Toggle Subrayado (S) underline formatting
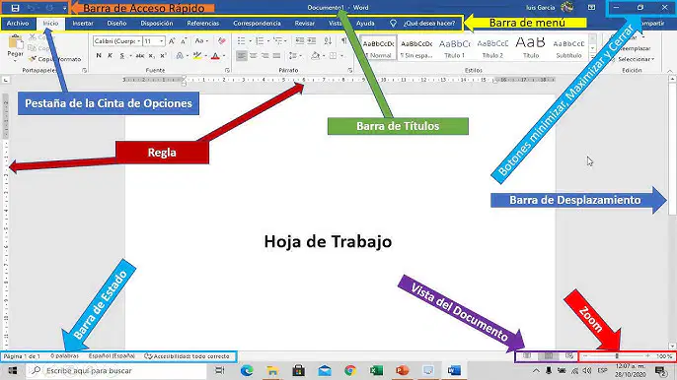 click(x=122, y=55)
